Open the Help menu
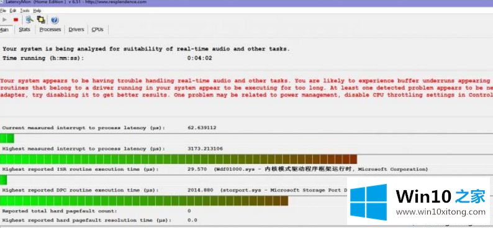Screen dimensions: 493x228 click(37, 11)
